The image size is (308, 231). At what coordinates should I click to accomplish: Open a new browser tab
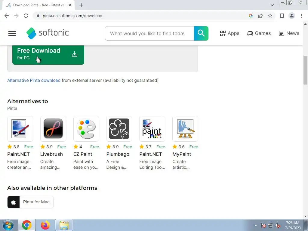coord(81,5)
